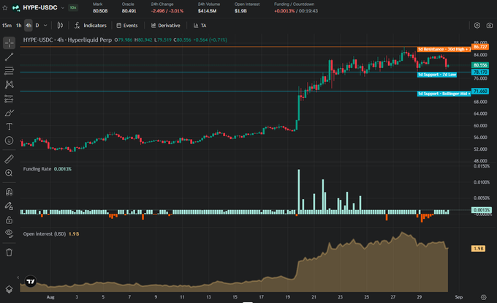
Task: Click the 78.170 support price tag
Action: pyautogui.click(x=480, y=72)
